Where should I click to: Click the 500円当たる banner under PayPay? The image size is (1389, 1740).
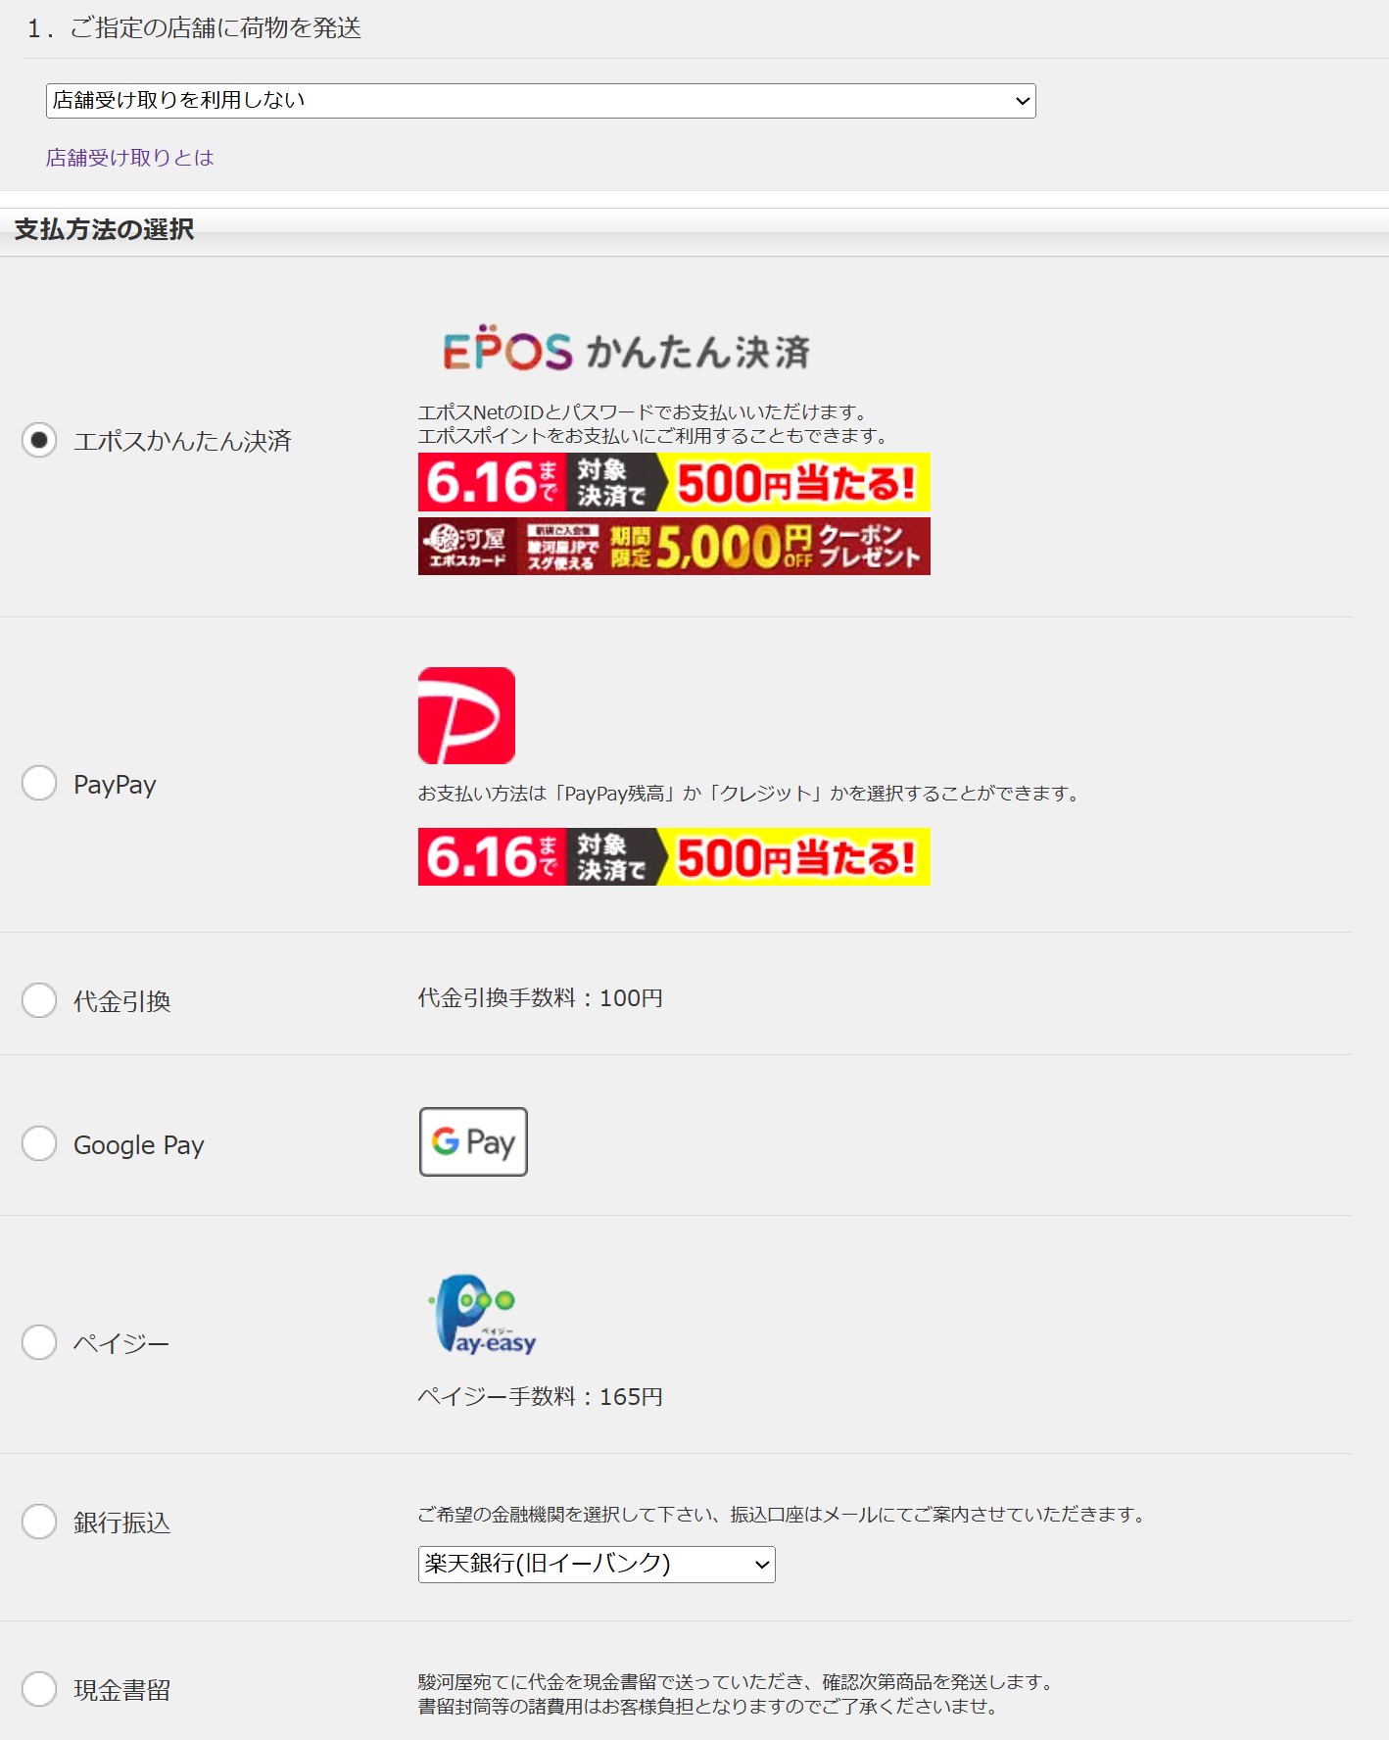point(674,856)
